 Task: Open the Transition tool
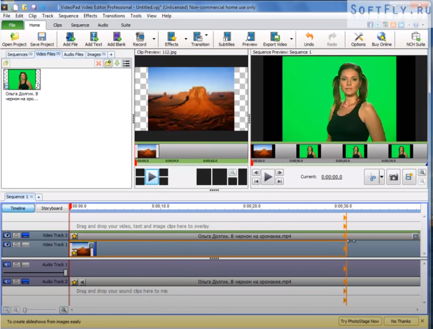[x=200, y=39]
